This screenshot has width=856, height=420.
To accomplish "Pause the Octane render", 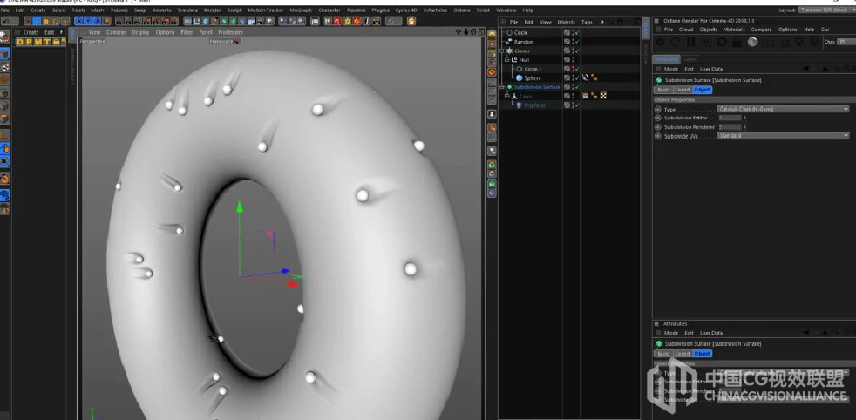I will [690, 42].
